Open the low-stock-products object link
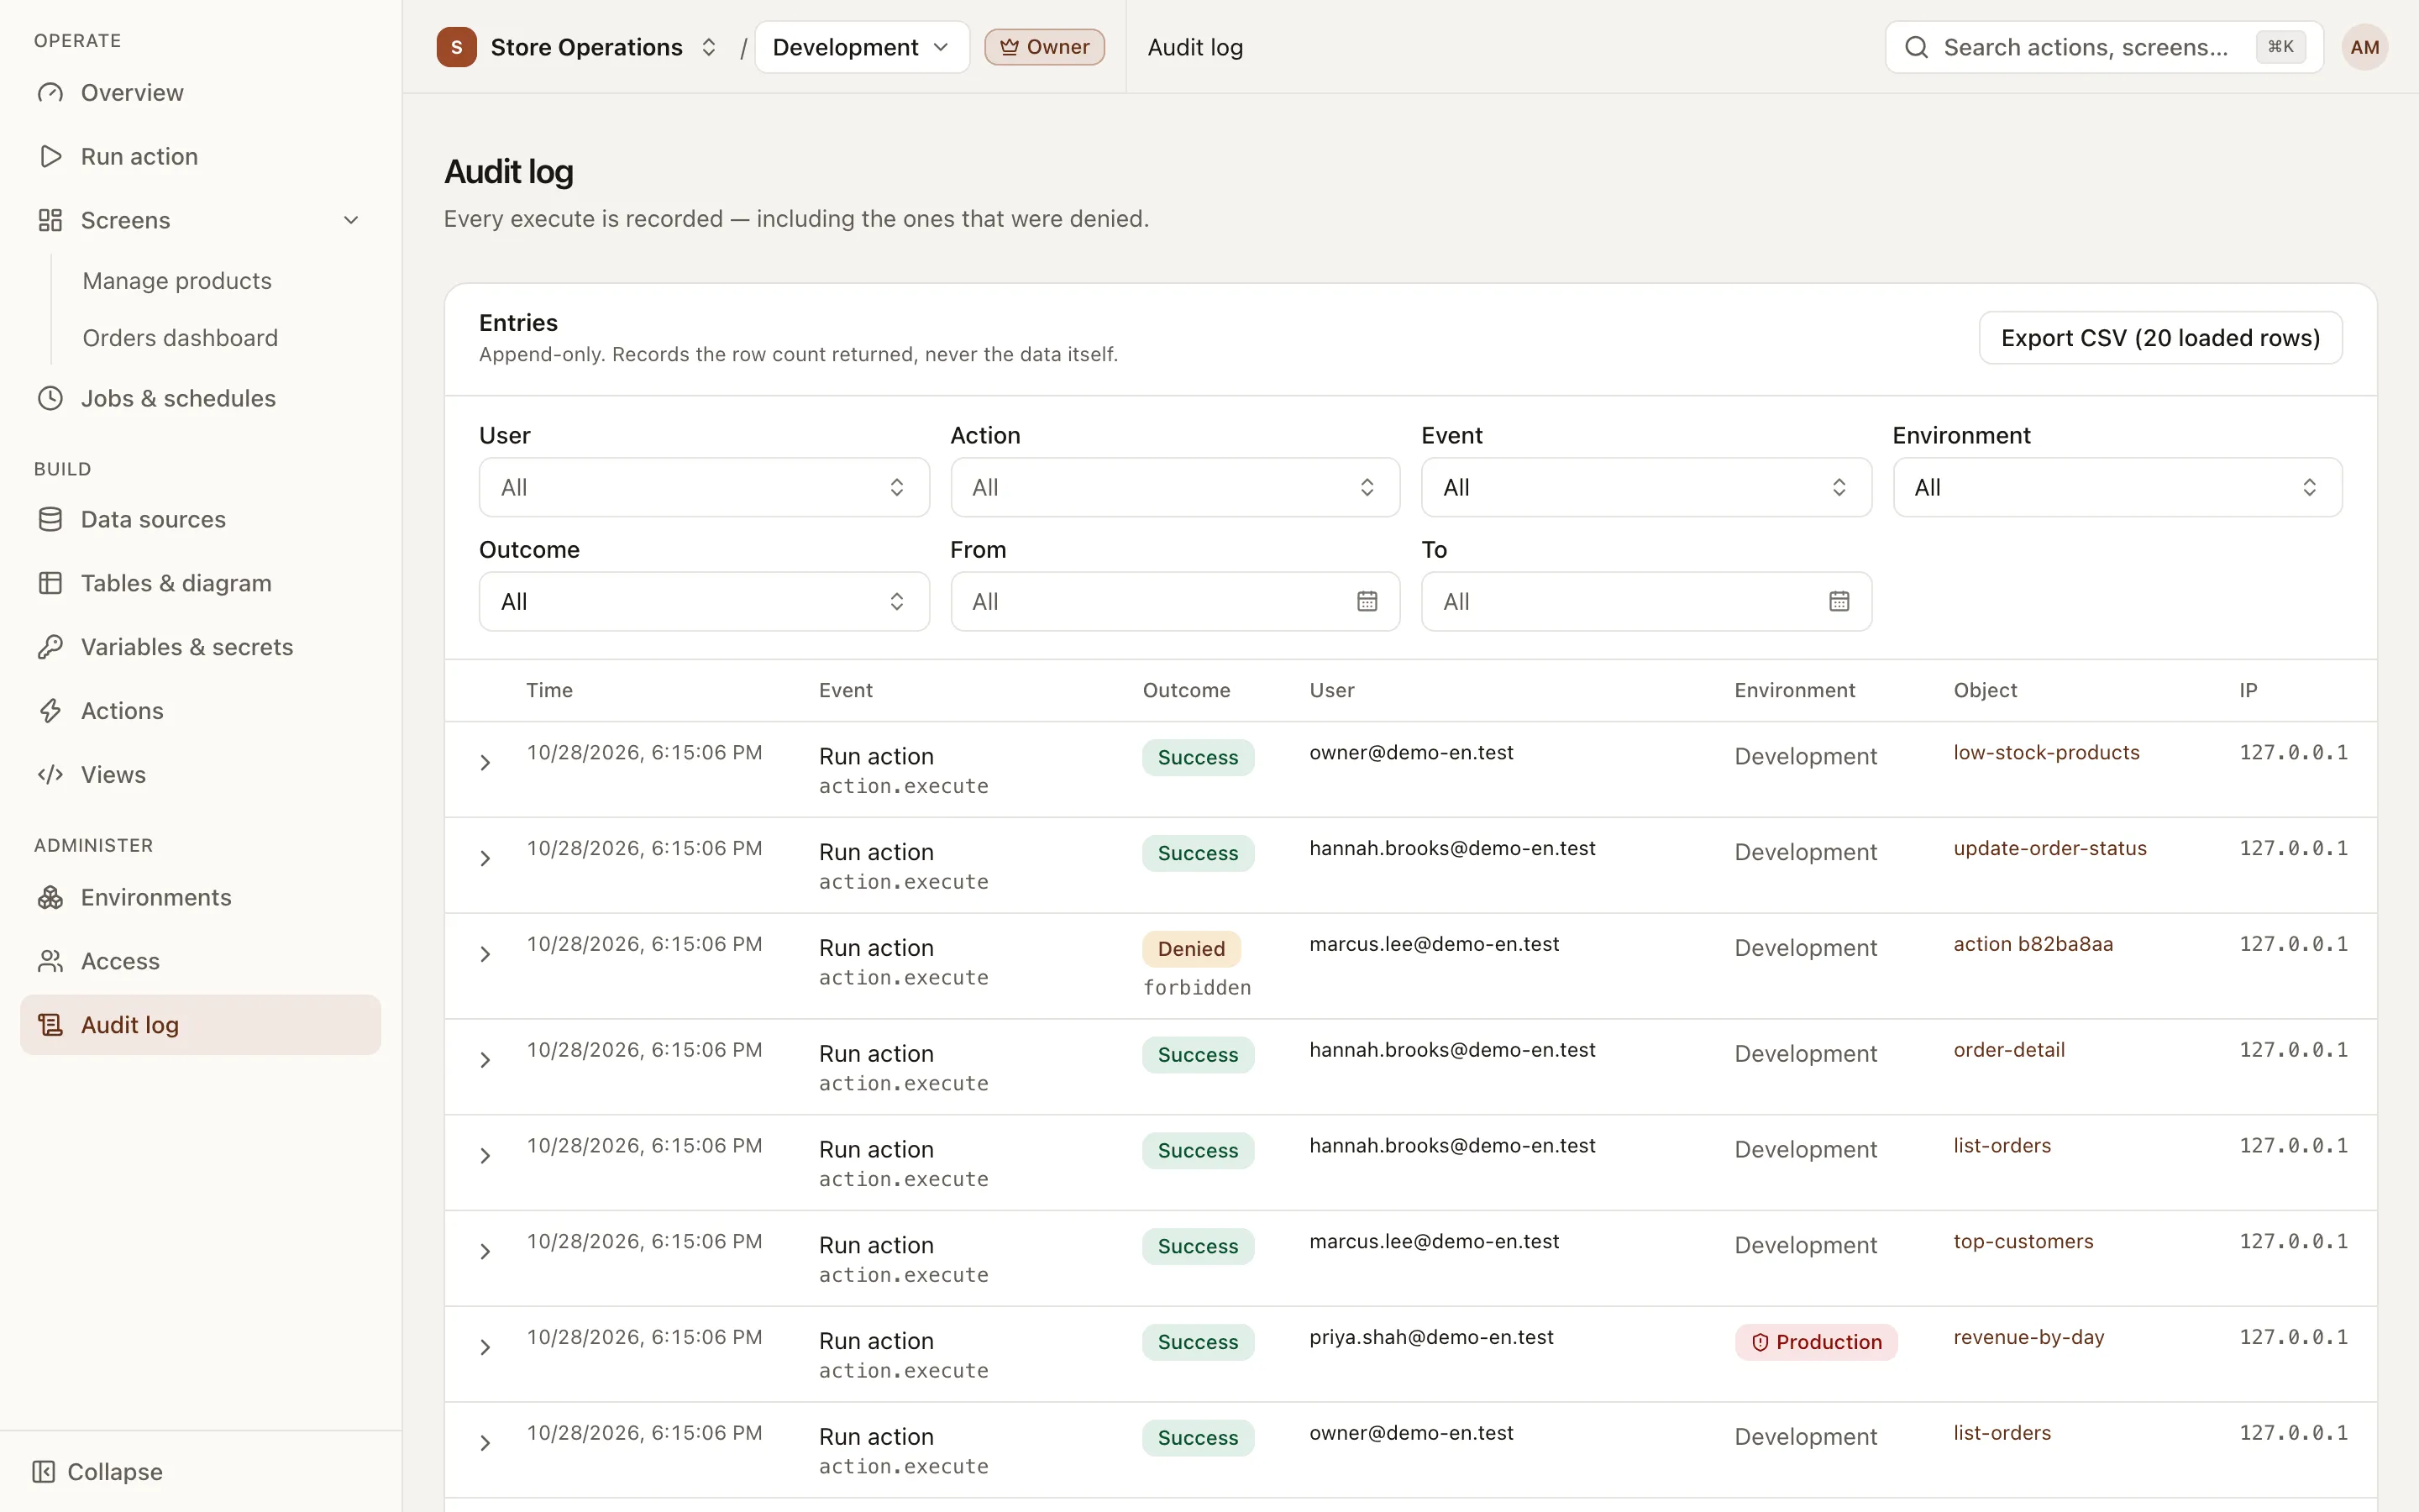 point(2046,752)
